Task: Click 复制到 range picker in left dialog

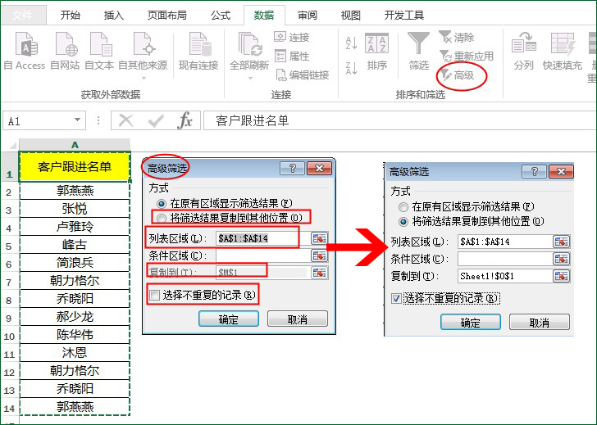Action: (x=319, y=273)
